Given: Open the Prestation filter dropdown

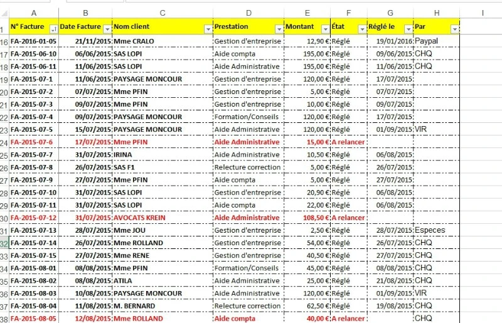Looking at the screenshot, I should [279, 29].
